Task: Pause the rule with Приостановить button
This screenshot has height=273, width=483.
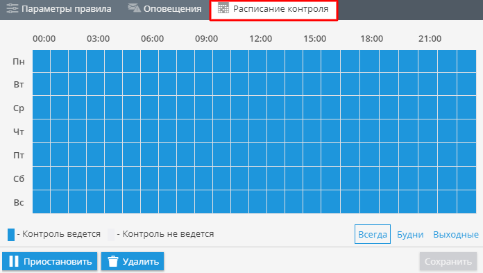Action: point(49,261)
